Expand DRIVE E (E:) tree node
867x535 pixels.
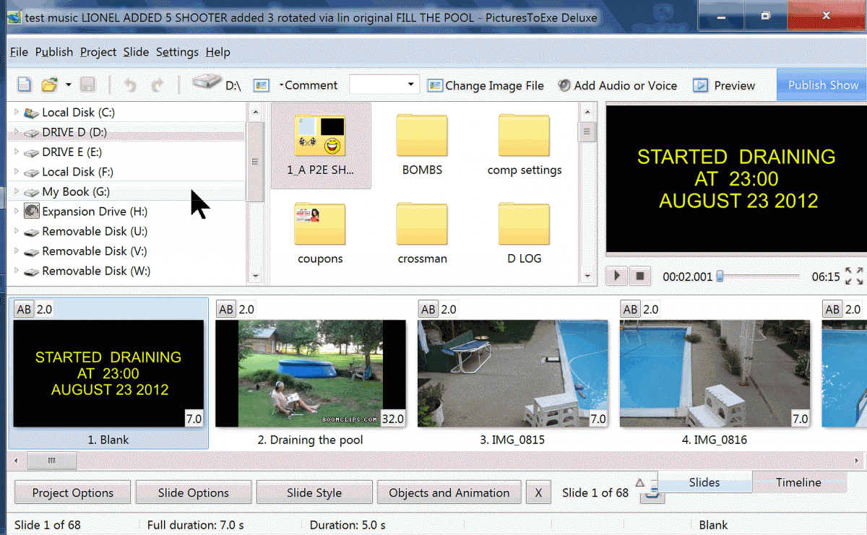tap(16, 152)
